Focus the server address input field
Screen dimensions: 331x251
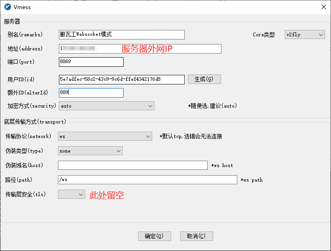point(140,49)
